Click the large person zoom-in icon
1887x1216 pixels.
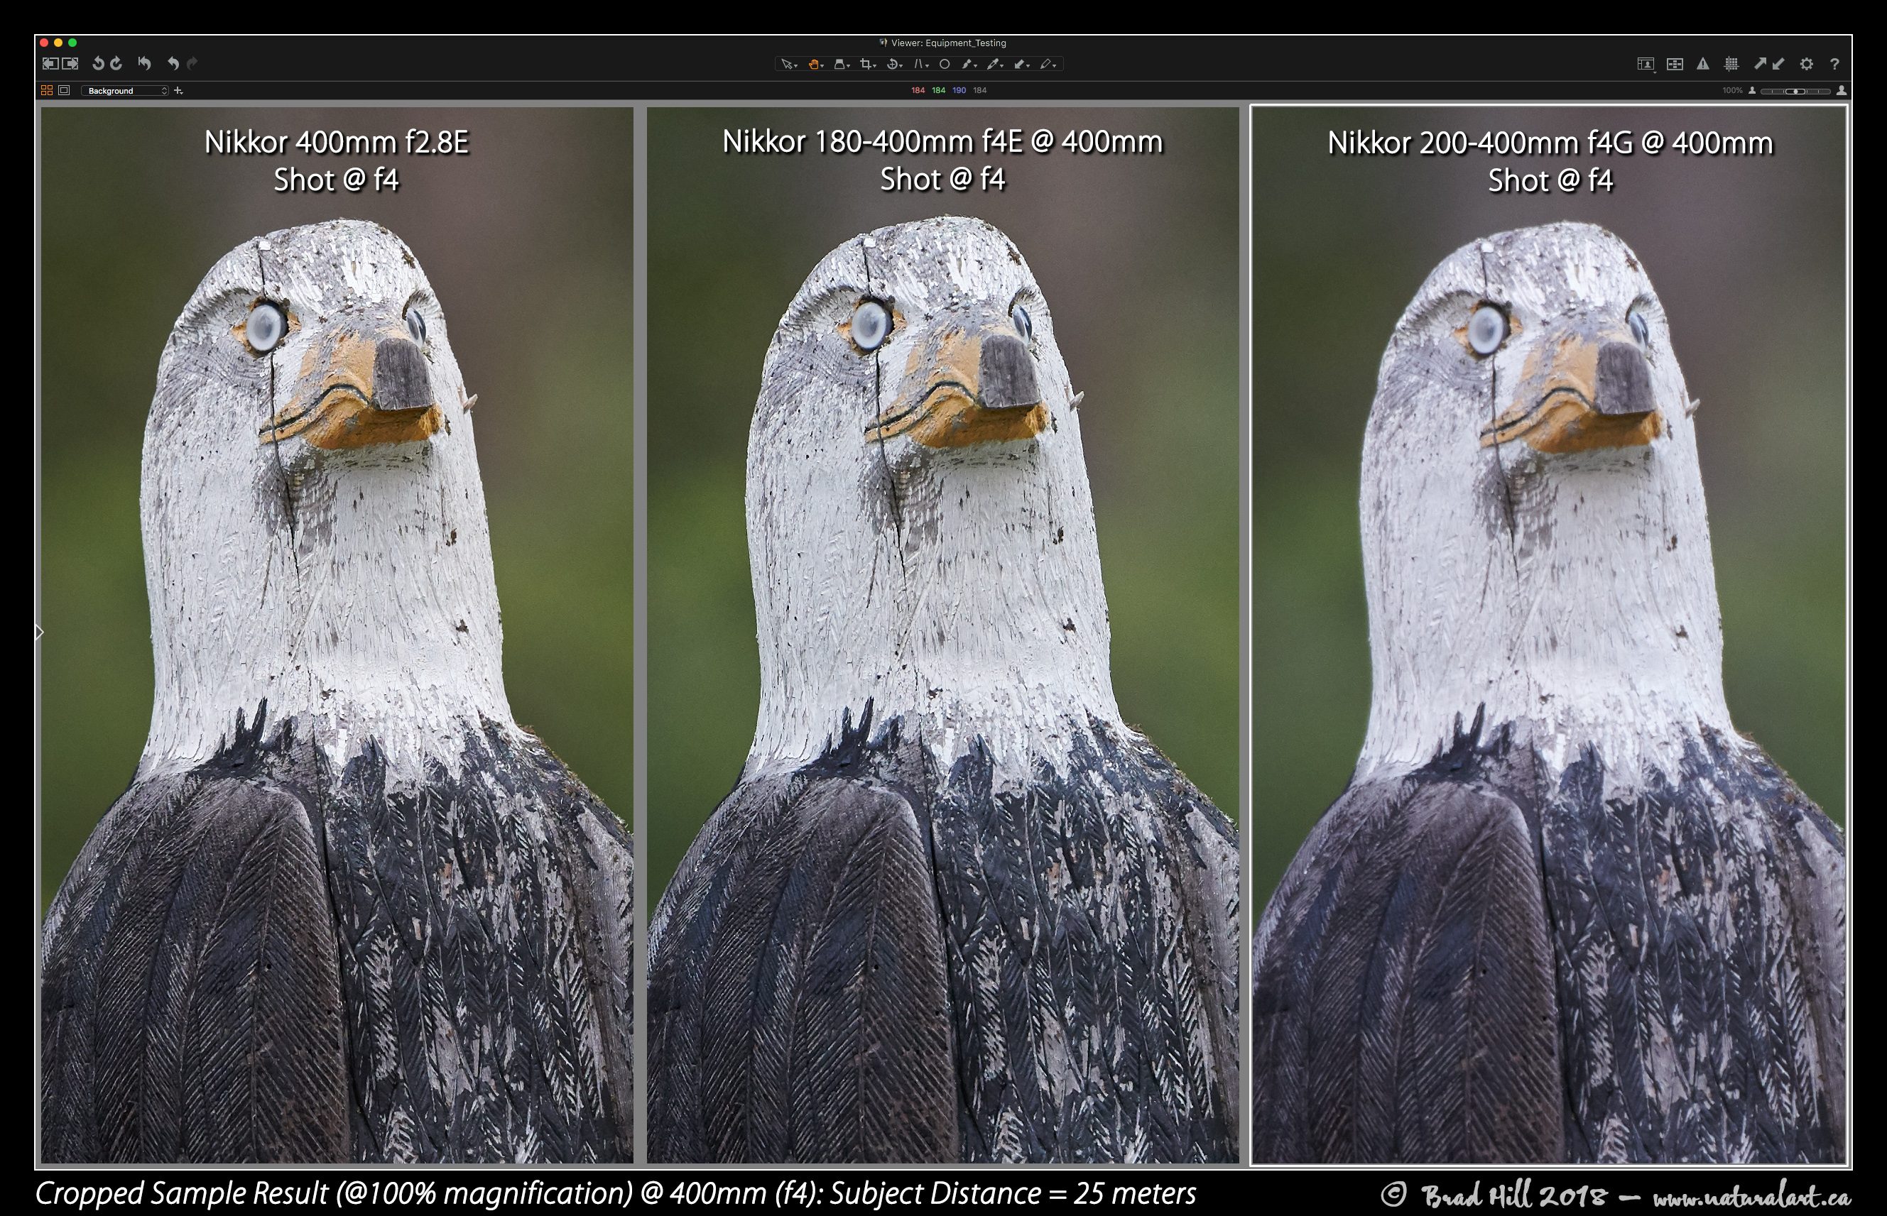pos(1842,91)
